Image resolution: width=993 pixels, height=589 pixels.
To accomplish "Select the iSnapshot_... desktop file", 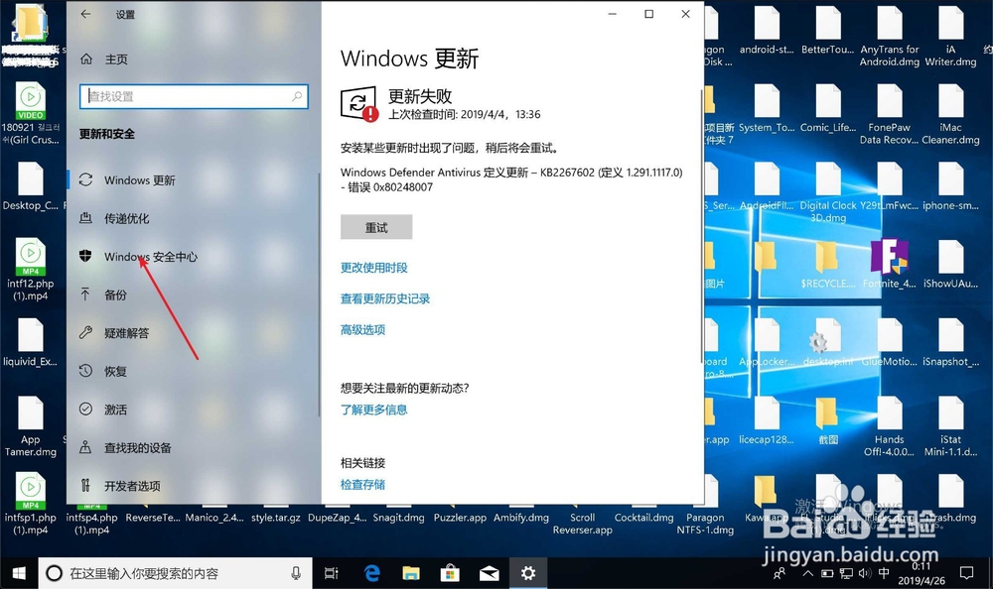I will tap(950, 342).
